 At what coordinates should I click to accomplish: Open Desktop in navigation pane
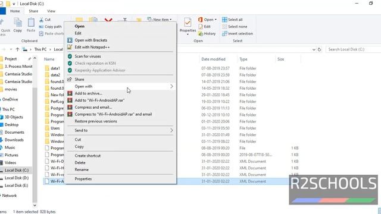tap(11, 125)
